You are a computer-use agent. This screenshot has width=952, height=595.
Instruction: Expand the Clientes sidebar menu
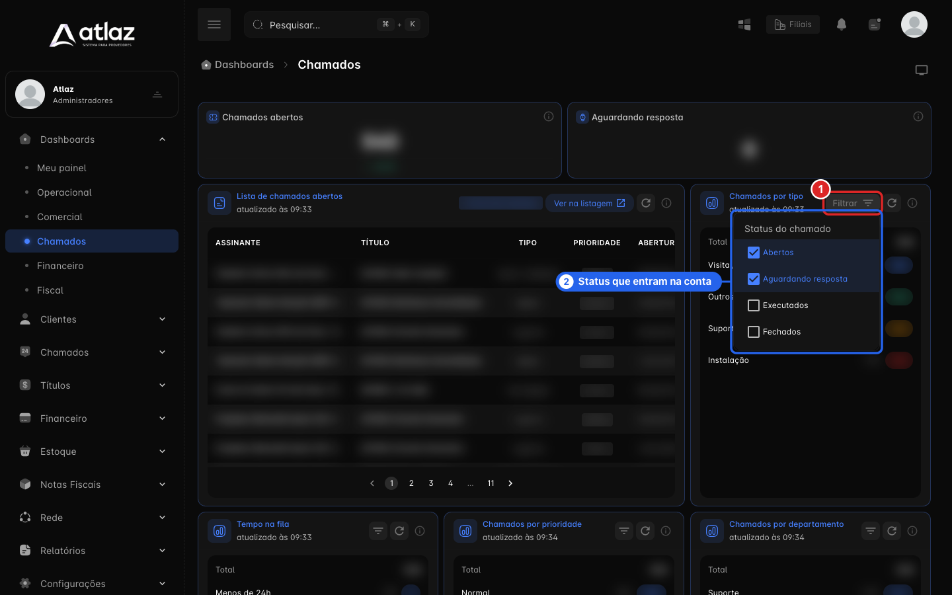click(92, 319)
